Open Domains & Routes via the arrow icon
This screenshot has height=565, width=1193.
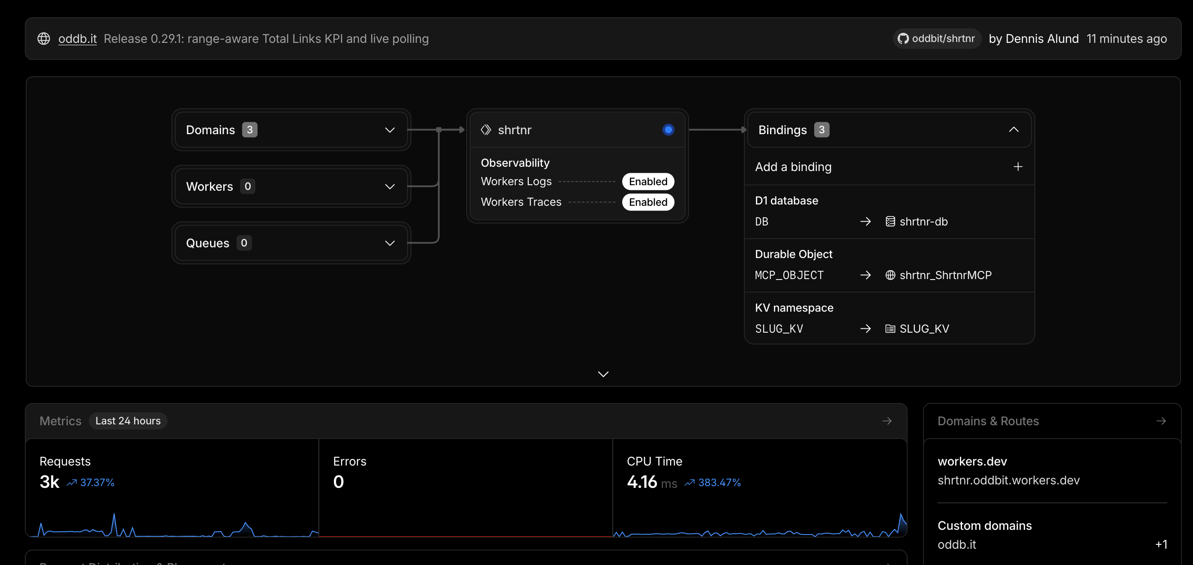click(1161, 421)
